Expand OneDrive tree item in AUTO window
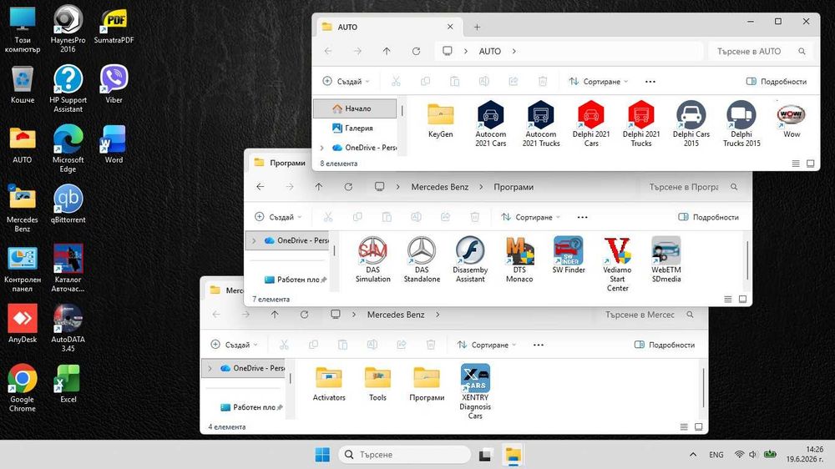This screenshot has height=469, width=835. (x=321, y=148)
